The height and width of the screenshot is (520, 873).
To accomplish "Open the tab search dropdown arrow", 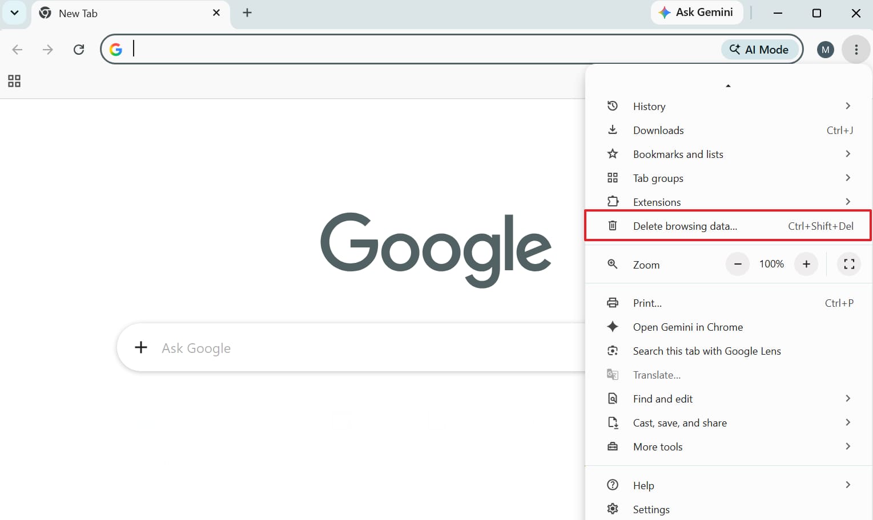I will click(14, 13).
